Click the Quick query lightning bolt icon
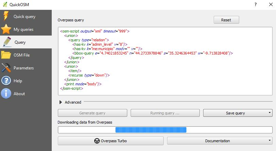Screen dimensions: 276x151 [x=6, y=16]
